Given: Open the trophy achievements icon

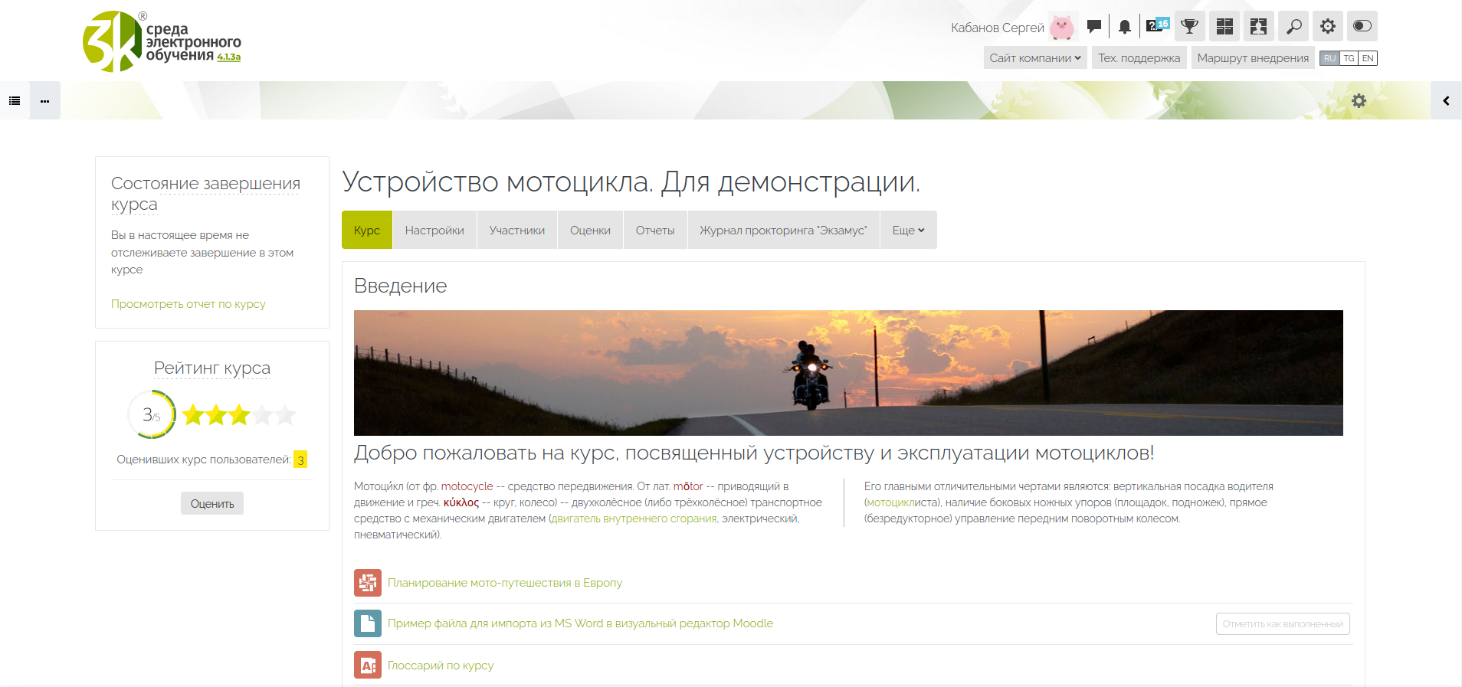Looking at the screenshot, I should pos(1189,26).
